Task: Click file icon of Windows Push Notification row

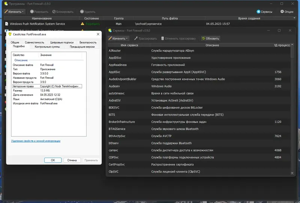Action: [7, 24]
